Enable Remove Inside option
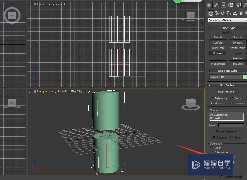This screenshot has height=180, width=247. click(221, 177)
